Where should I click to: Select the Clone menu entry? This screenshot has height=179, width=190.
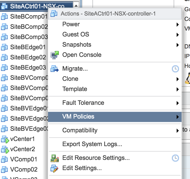click(115, 79)
